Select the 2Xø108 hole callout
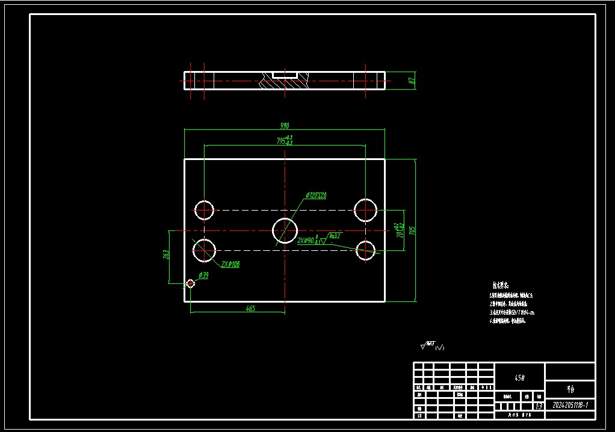 coord(230,264)
